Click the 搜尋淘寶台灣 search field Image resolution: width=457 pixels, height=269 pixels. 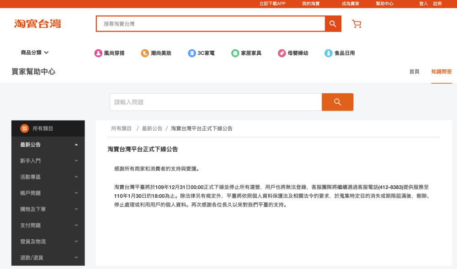210,24
